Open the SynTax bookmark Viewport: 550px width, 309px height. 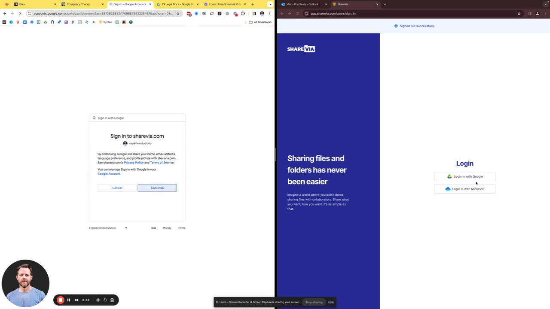105,22
